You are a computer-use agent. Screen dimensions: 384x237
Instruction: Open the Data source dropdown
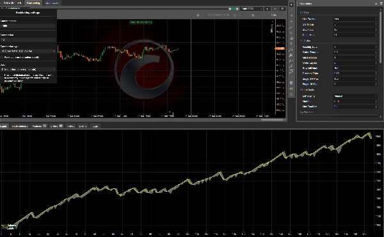pyautogui.click(x=28, y=70)
